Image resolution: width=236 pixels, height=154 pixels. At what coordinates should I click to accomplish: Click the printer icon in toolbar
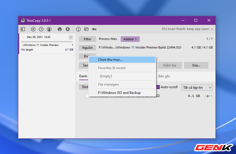coord(60,29)
